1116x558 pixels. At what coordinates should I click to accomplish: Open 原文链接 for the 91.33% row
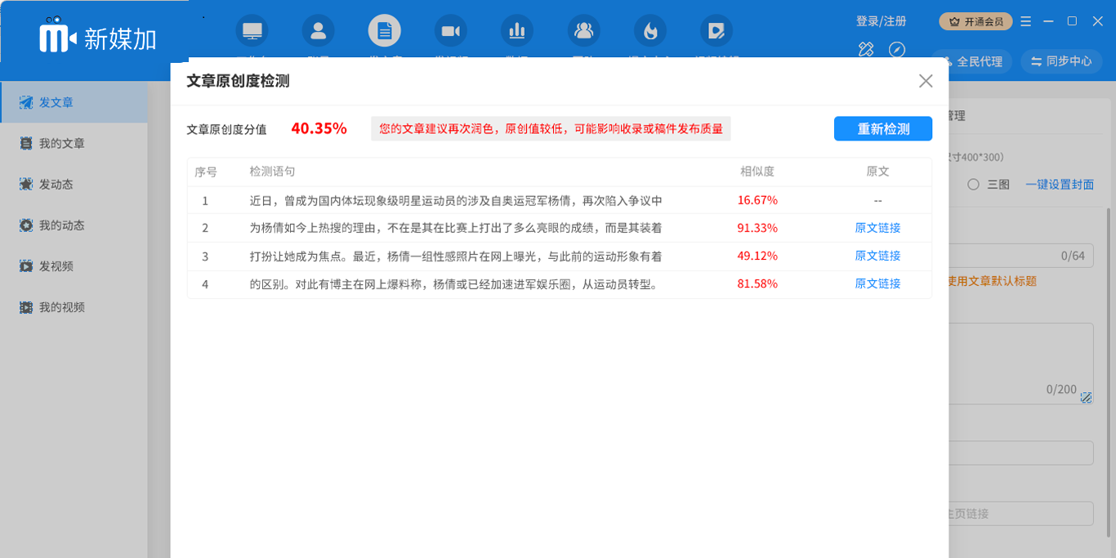(x=877, y=228)
